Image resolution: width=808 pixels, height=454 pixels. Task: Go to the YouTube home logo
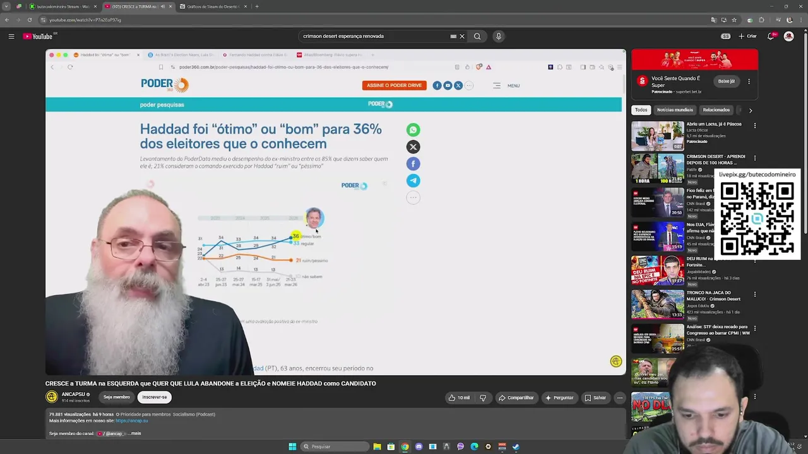click(x=39, y=37)
